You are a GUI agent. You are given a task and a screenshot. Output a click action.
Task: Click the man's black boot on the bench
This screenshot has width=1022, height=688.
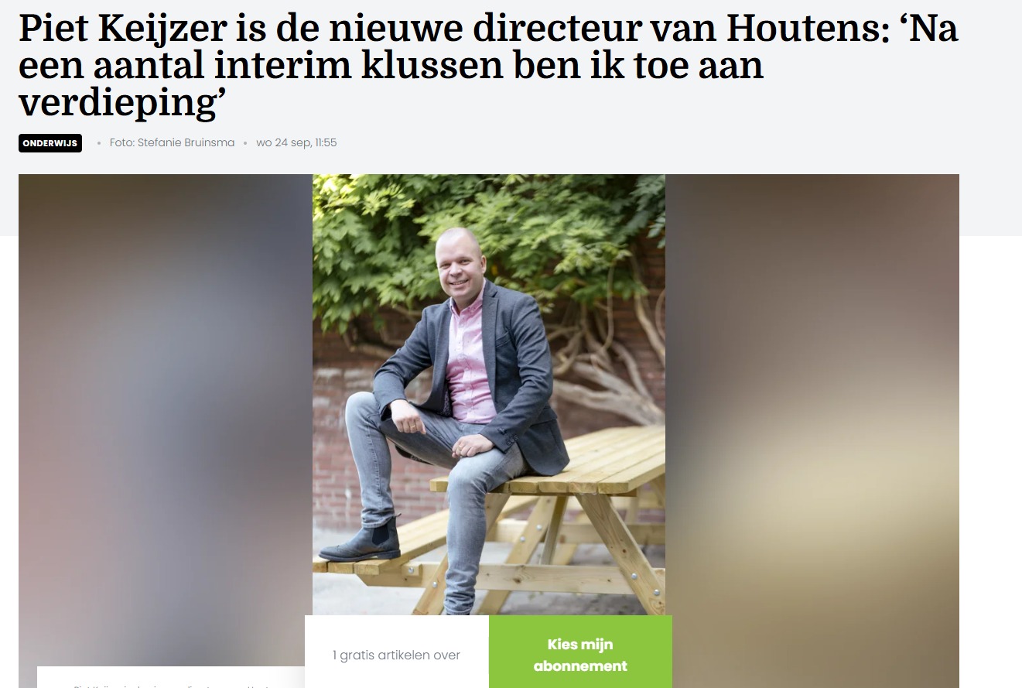(362, 539)
